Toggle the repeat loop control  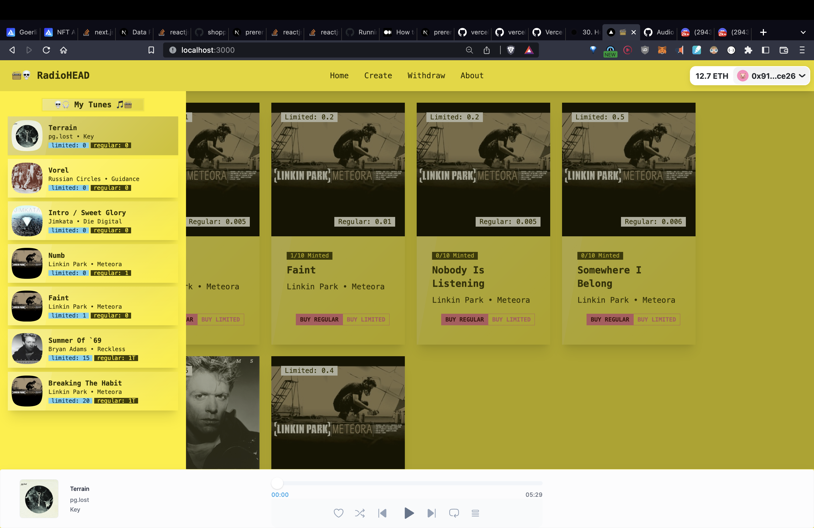click(x=454, y=513)
